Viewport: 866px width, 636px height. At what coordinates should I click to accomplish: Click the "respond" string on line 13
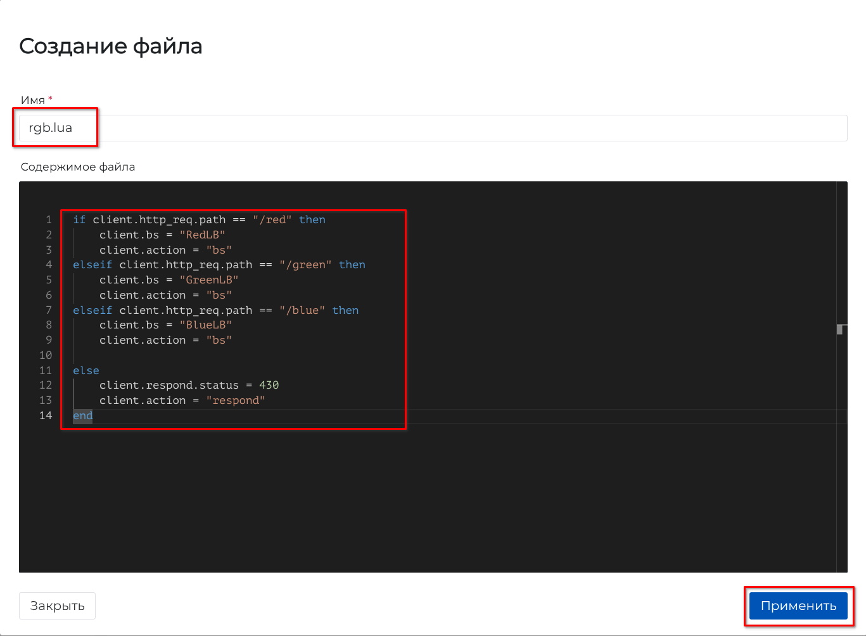tap(236, 400)
